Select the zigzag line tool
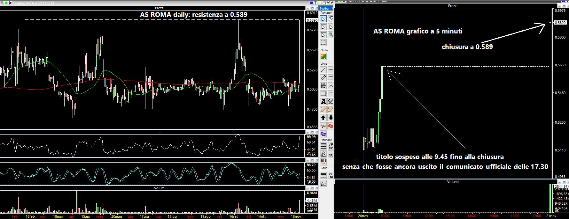 pos(331,86)
